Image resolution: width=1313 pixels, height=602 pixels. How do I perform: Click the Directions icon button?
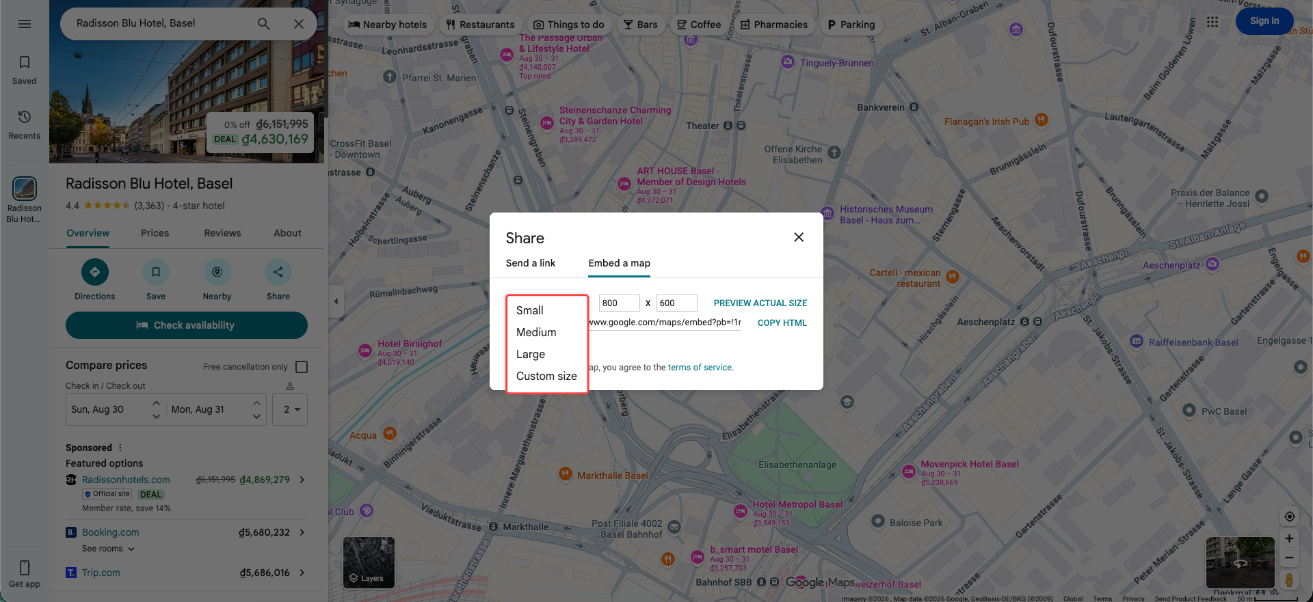click(95, 272)
